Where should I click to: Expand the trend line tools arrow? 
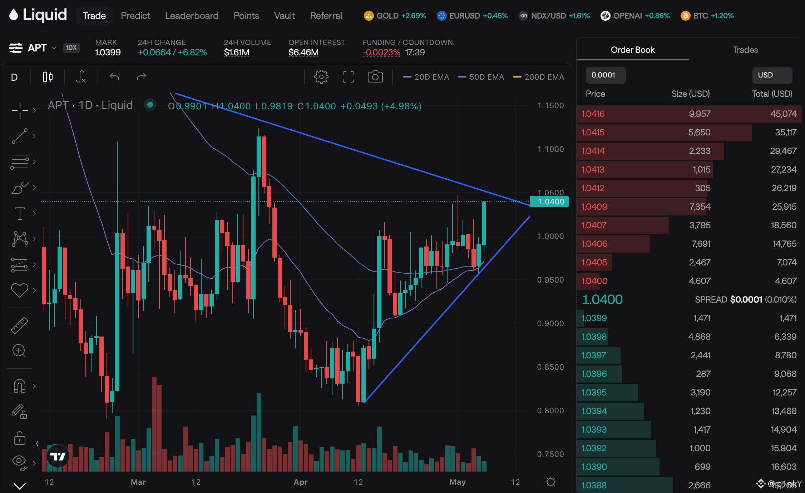click(34, 136)
